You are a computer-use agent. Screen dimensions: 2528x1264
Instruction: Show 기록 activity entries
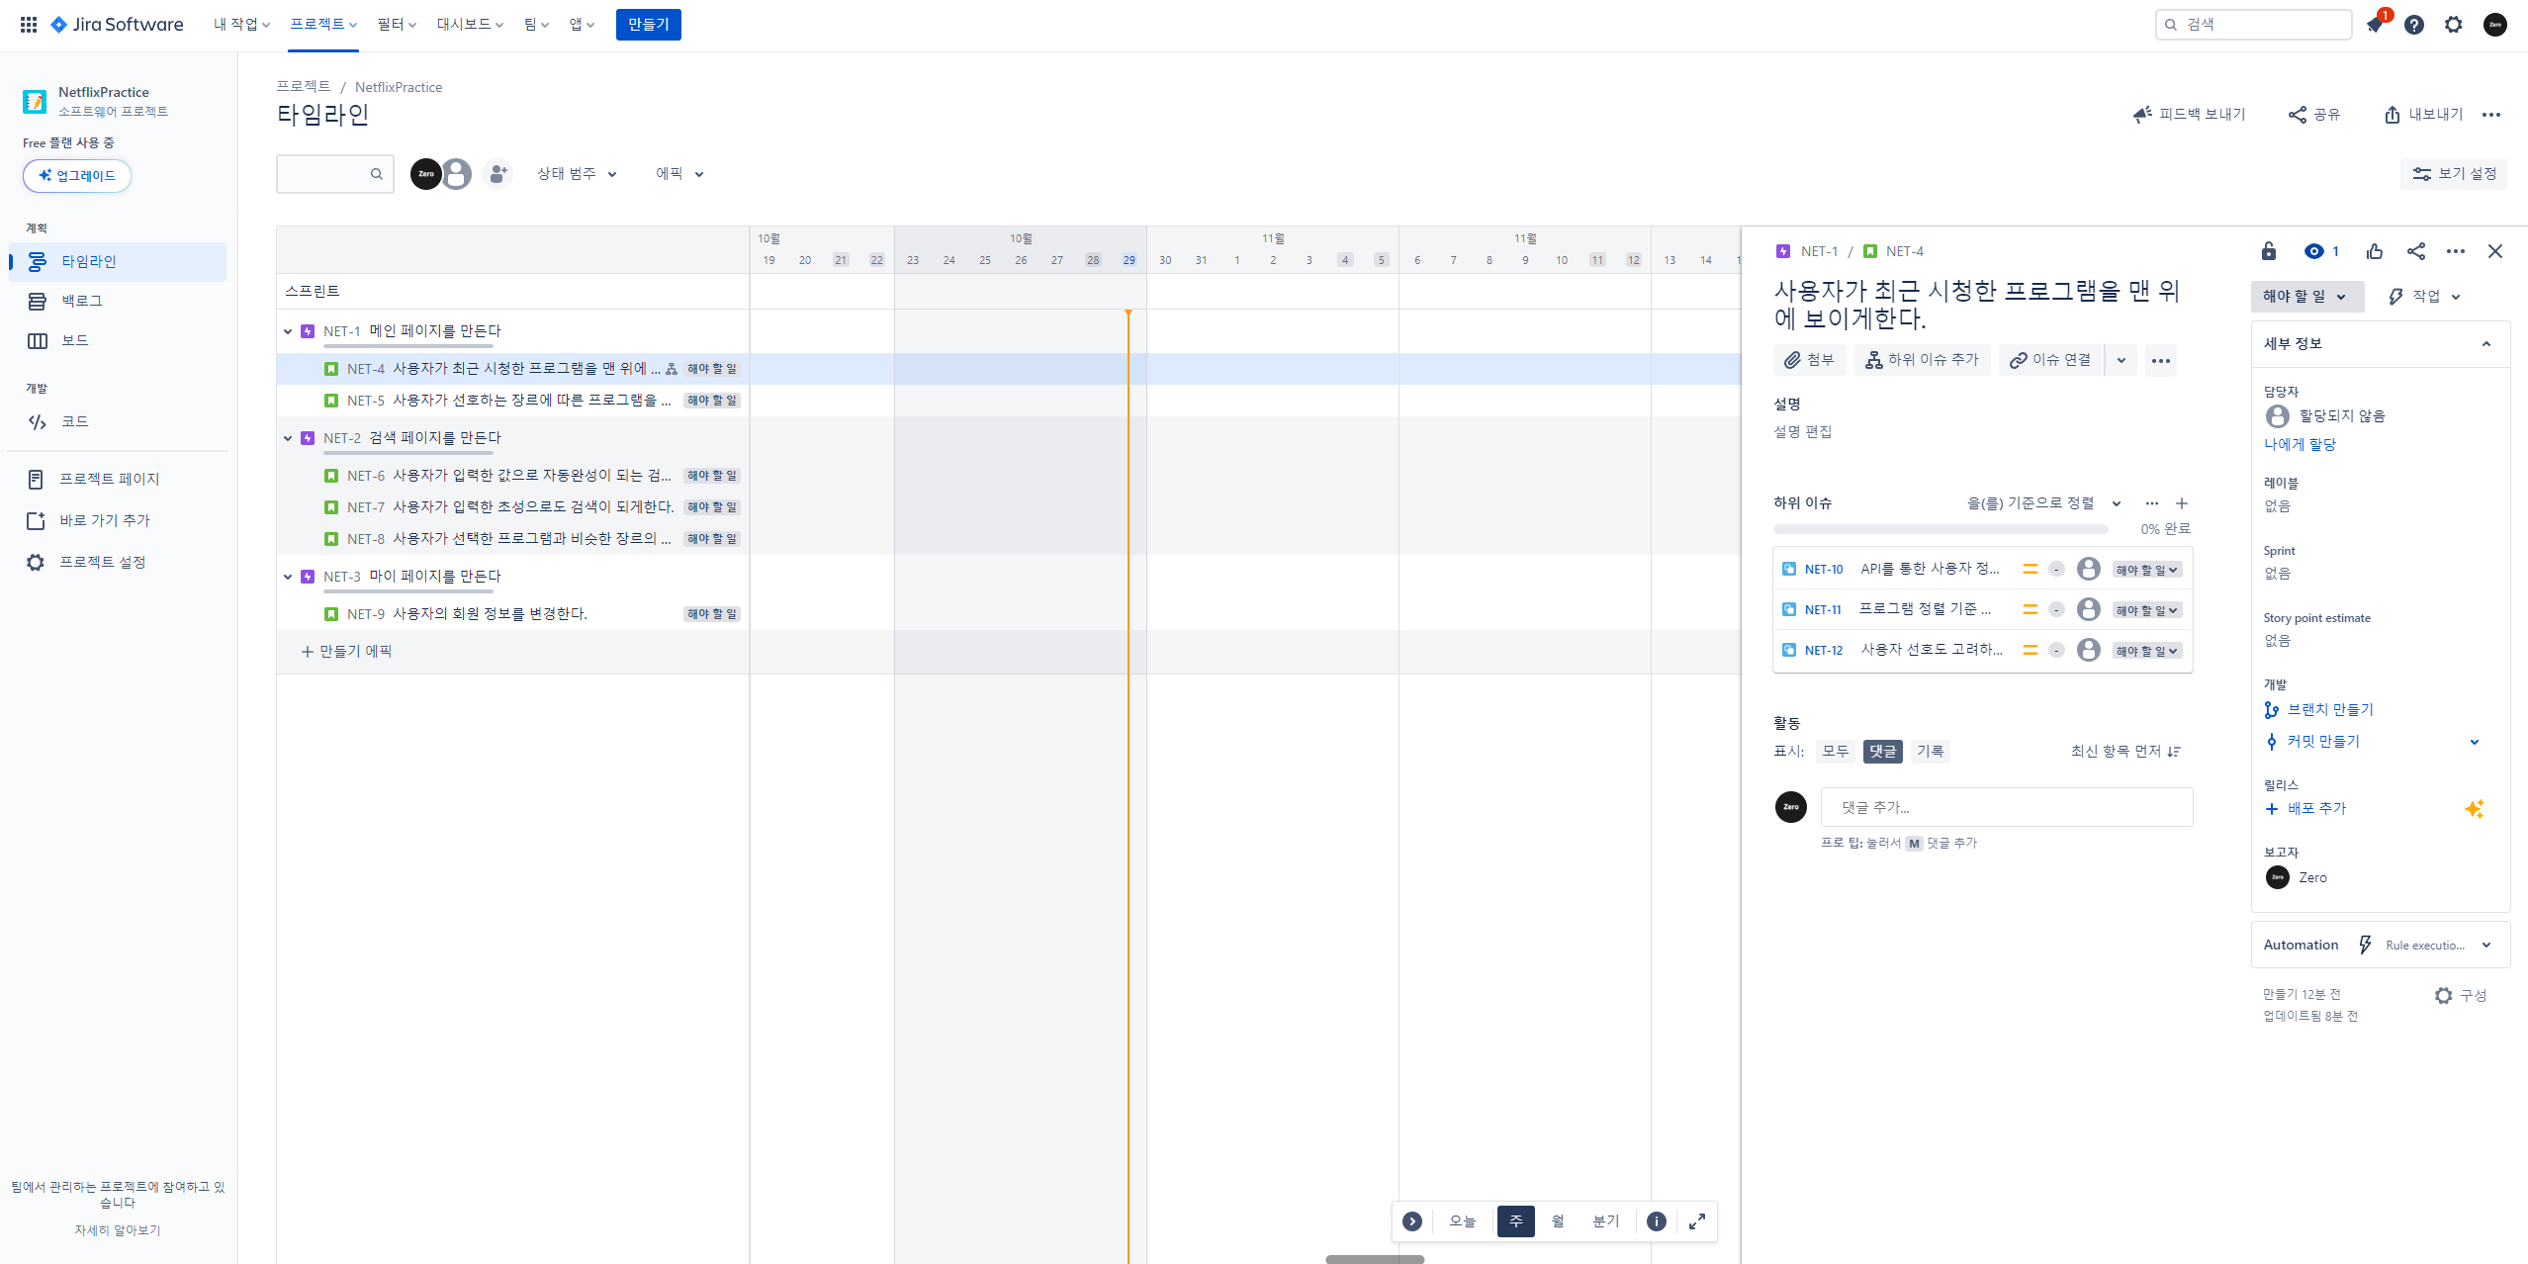coord(1930,752)
